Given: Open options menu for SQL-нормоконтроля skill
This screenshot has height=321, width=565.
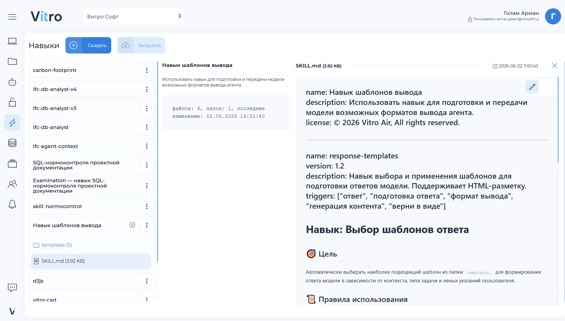Looking at the screenshot, I should (x=147, y=165).
